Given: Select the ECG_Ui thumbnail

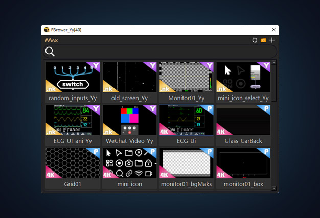Looking at the screenshot, I should pyautogui.click(x=186, y=120).
